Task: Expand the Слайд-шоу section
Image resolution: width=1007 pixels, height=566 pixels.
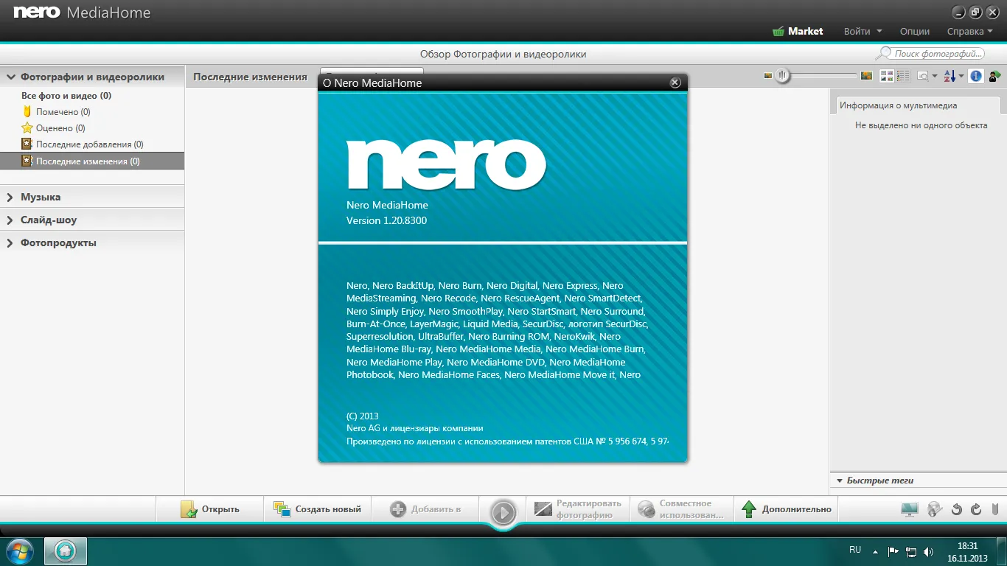Action: (x=48, y=220)
